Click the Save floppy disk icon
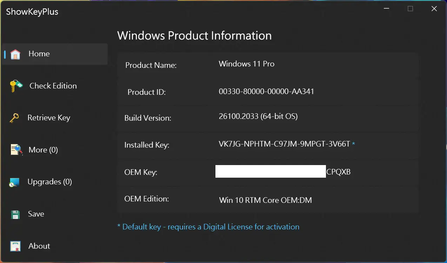Screen dimensions: 447x263 click(x=15, y=214)
